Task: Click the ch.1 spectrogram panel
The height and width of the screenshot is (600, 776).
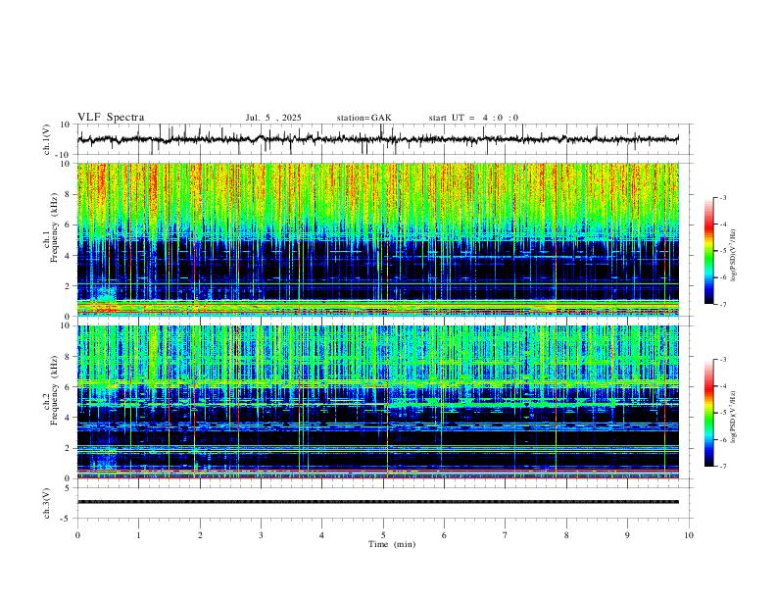Action: point(377,239)
